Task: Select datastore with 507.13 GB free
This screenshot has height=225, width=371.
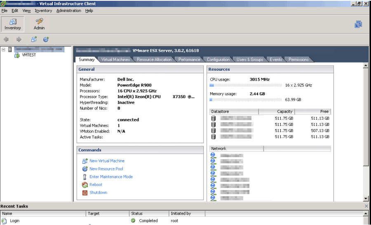Action: click(x=270, y=130)
